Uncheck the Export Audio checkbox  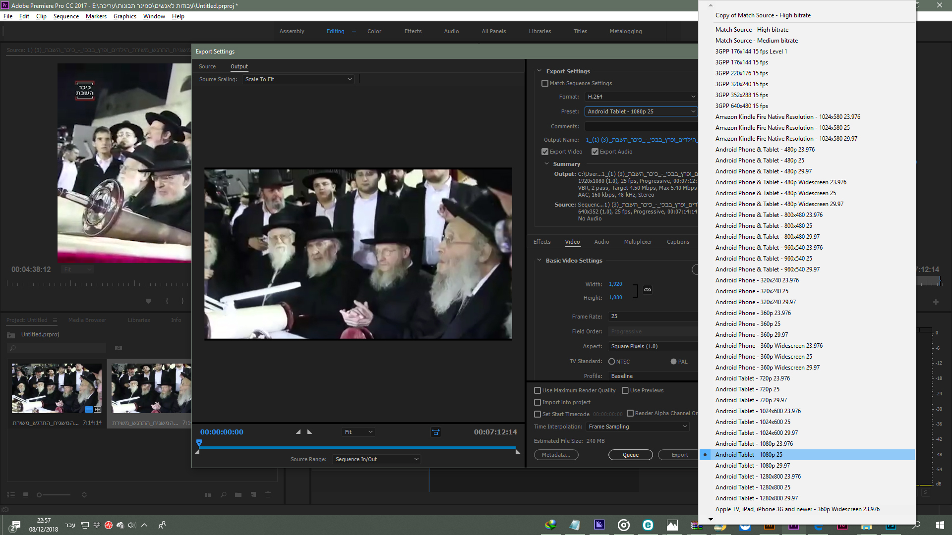595,152
